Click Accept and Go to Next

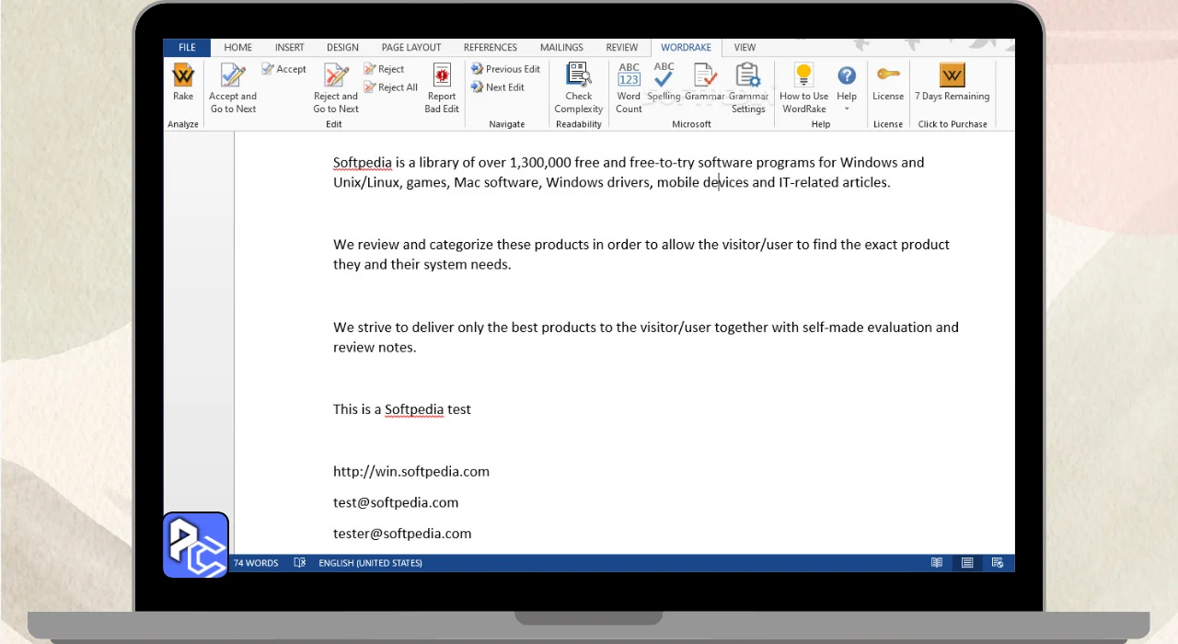pos(233,87)
